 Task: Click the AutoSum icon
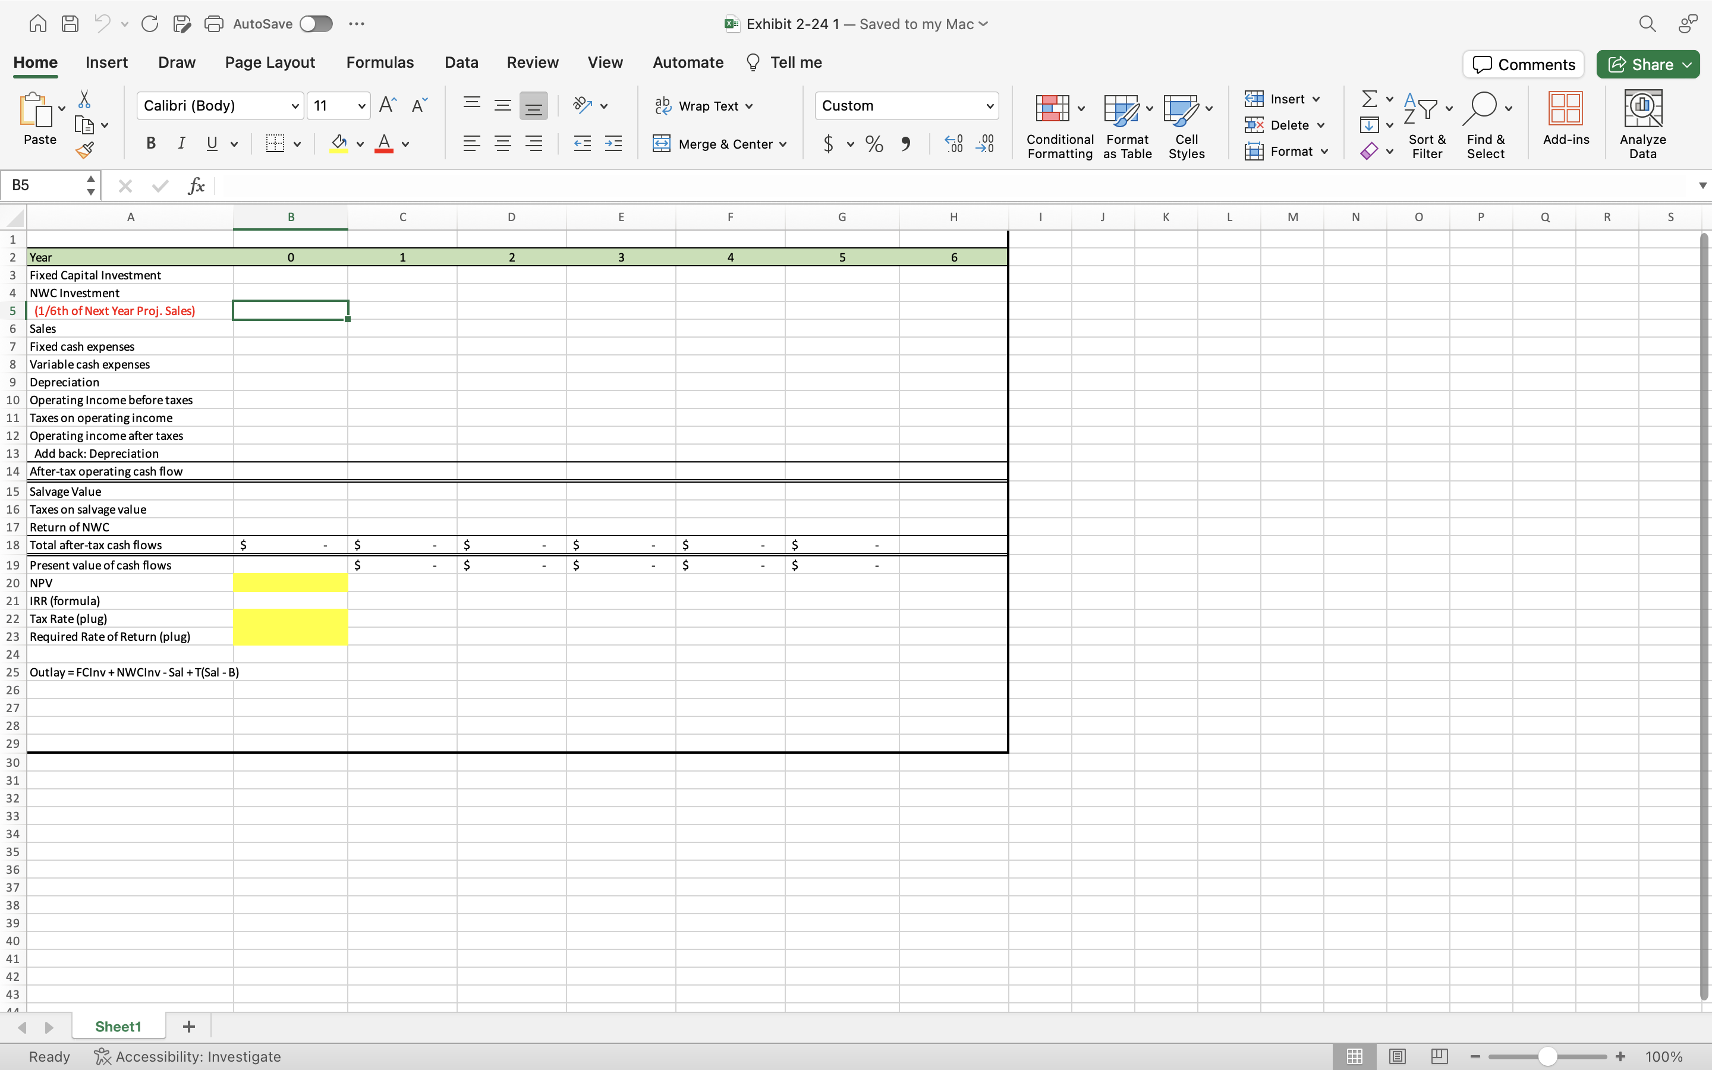point(1371,98)
